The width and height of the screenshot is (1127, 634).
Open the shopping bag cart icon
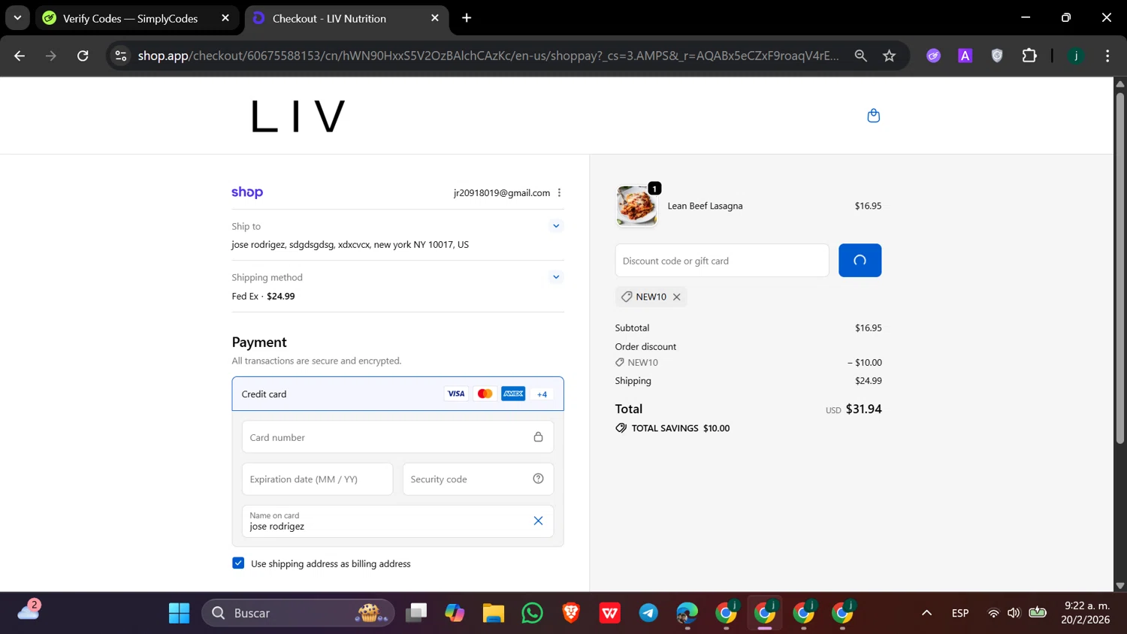(x=873, y=116)
